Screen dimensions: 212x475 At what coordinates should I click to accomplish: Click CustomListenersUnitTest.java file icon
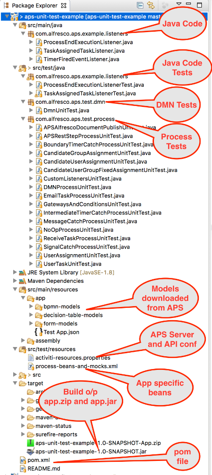click(x=39, y=179)
